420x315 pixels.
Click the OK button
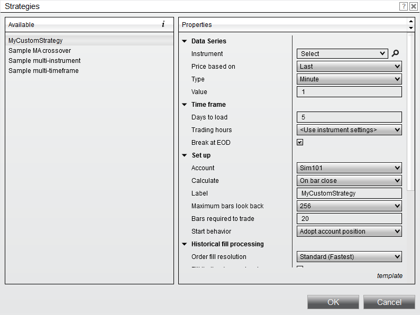tap(333, 302)
